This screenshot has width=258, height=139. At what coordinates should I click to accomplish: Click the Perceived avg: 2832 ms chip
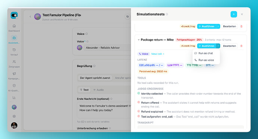click(x=153, y=72)
